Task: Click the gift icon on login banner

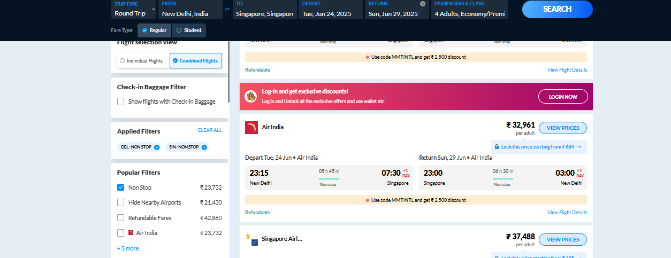Action: point(251,96)
